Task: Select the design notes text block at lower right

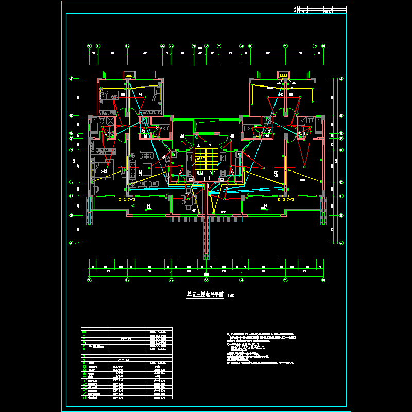Action: pyautogui.click(x=262, y=348)
